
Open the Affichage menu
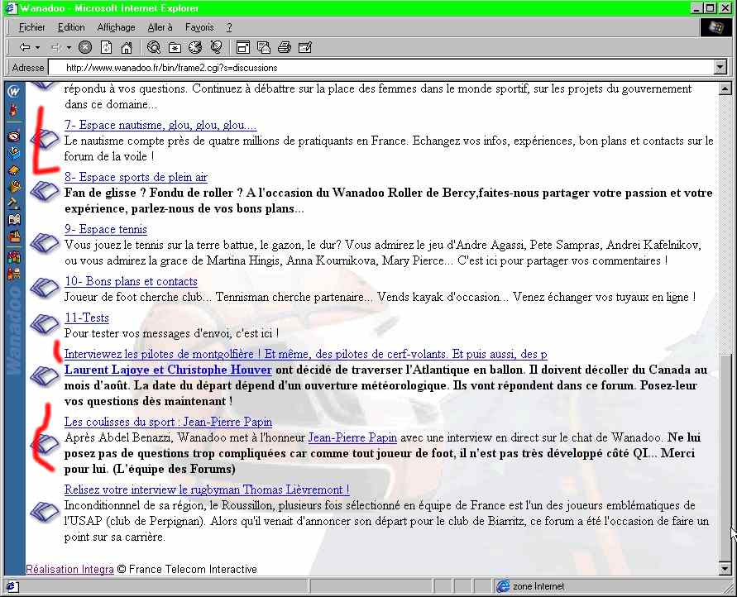tap(116, 28)
